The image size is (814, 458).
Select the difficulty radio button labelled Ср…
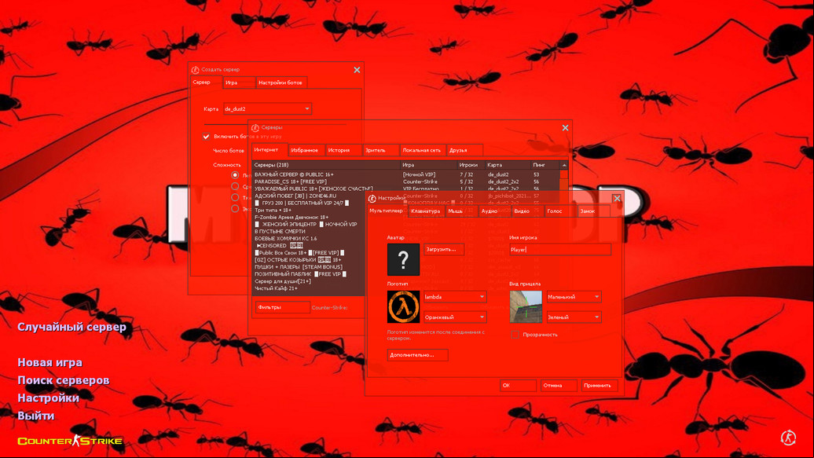235,186
